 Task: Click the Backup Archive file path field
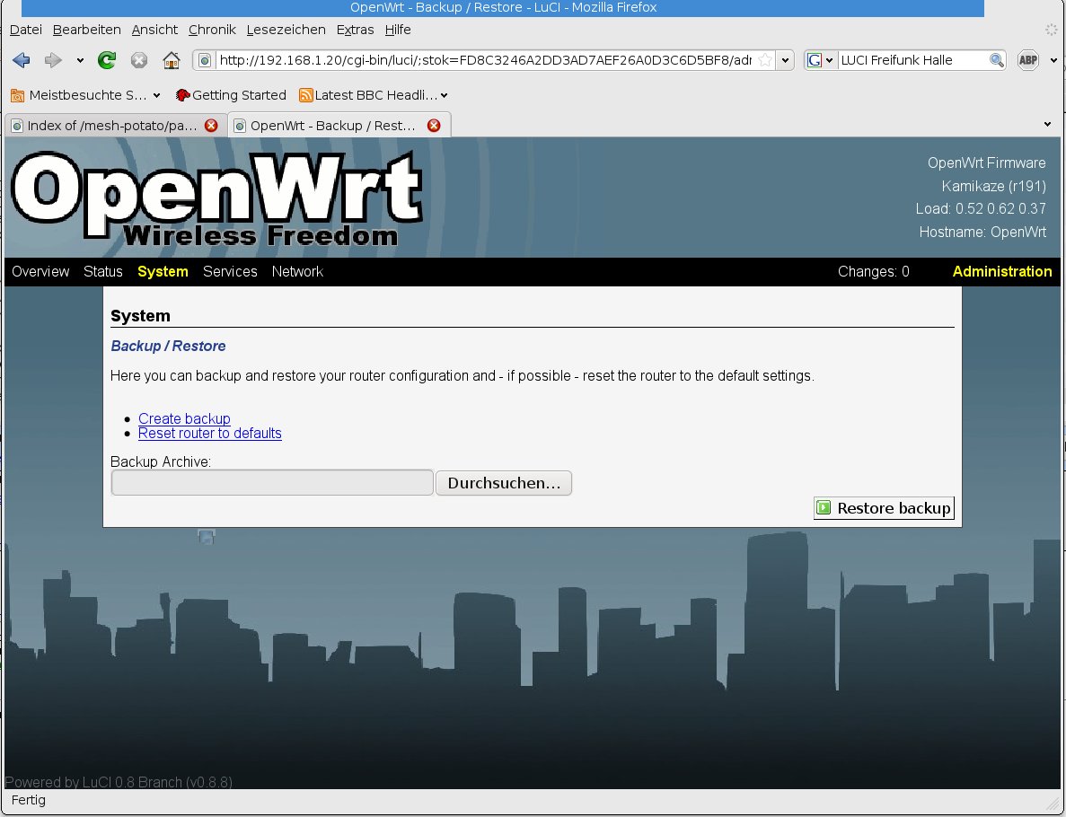pos(272,483)
